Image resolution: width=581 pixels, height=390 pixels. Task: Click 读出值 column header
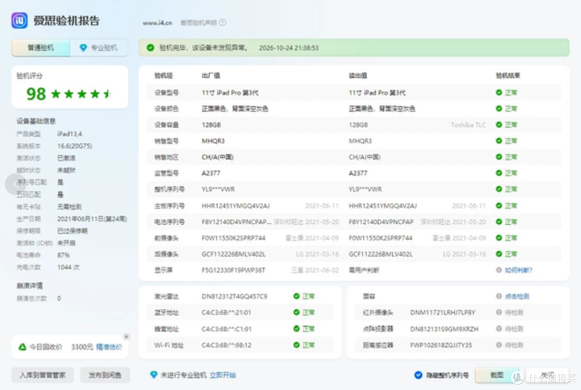[358, 76]
